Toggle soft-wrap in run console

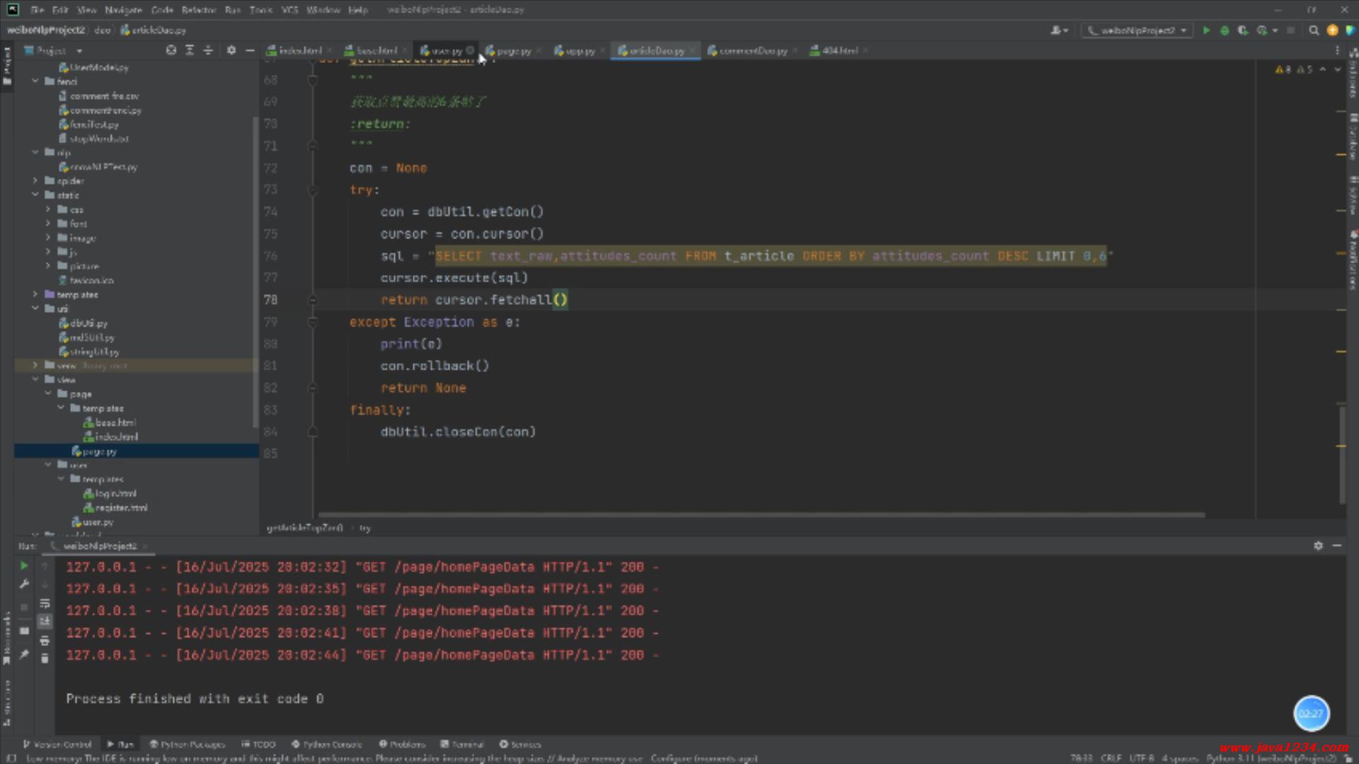pyautogui.click(x=45, y=603)
